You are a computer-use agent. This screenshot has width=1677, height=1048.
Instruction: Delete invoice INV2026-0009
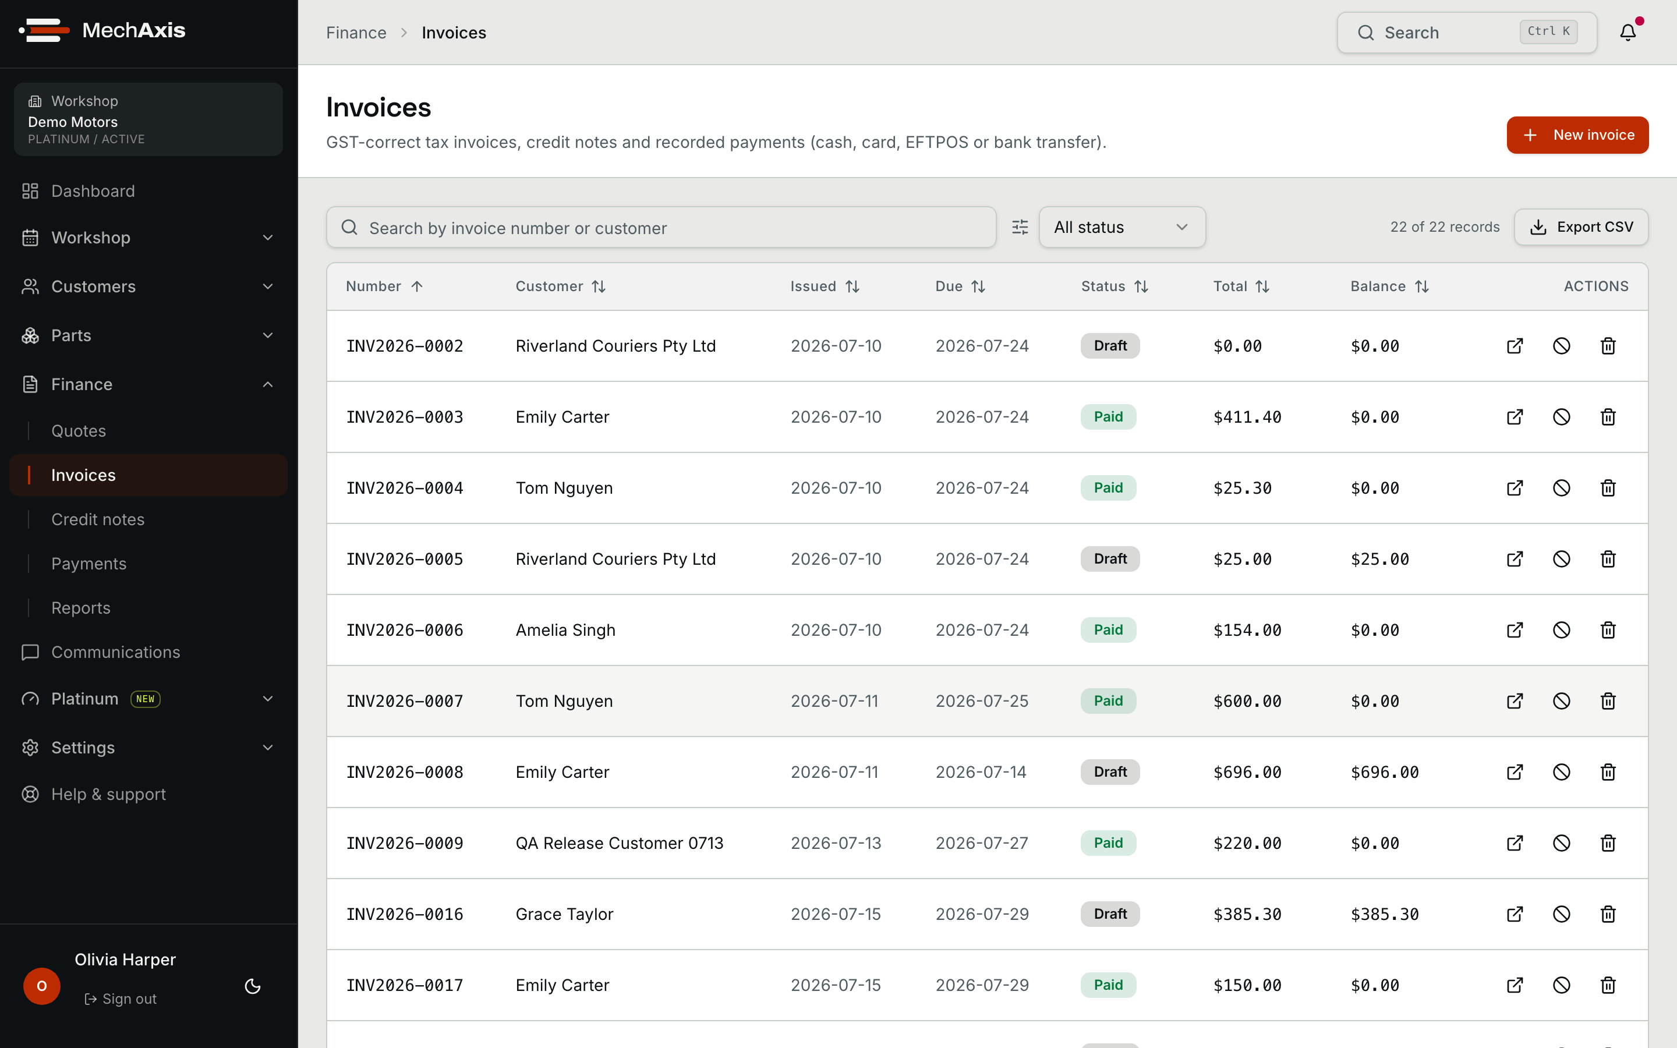pyautogui.click(x=1608, y=843)
